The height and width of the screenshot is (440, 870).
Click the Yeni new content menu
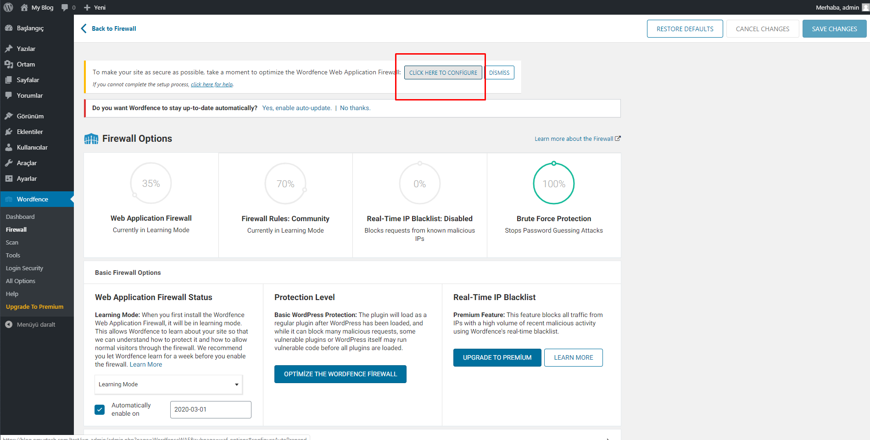pos(95,7)
